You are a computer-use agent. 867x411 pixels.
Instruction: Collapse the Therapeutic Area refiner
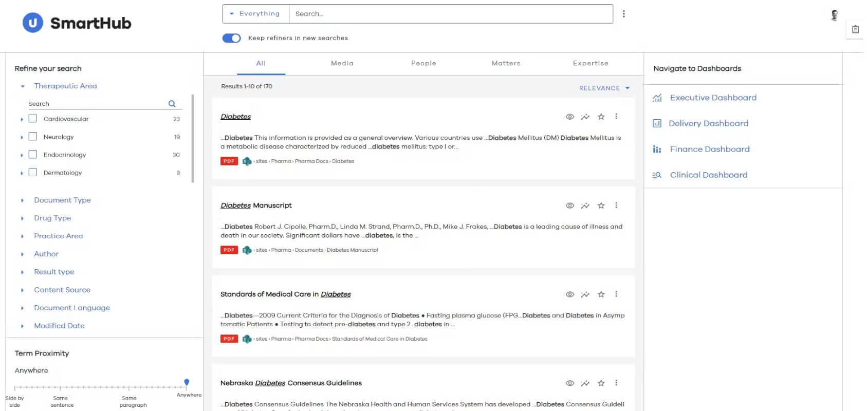[x=22, y=86]
